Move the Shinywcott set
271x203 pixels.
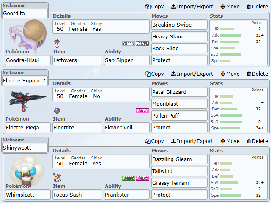tap(230, 141)
